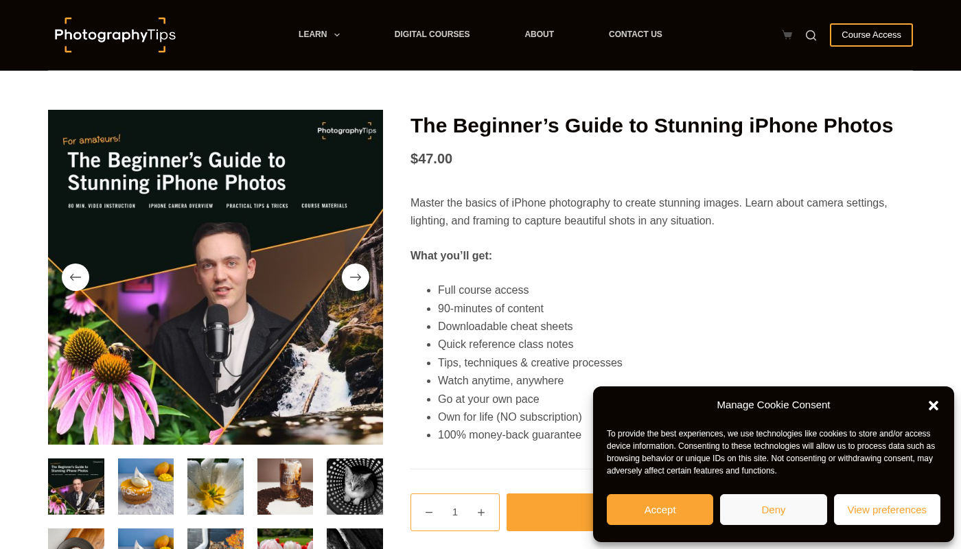Open View preferences for cookies

click(x=887, y=510)
